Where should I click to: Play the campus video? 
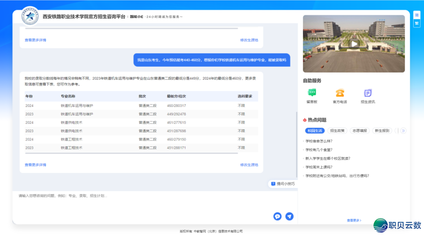click(x=354, y=44)
